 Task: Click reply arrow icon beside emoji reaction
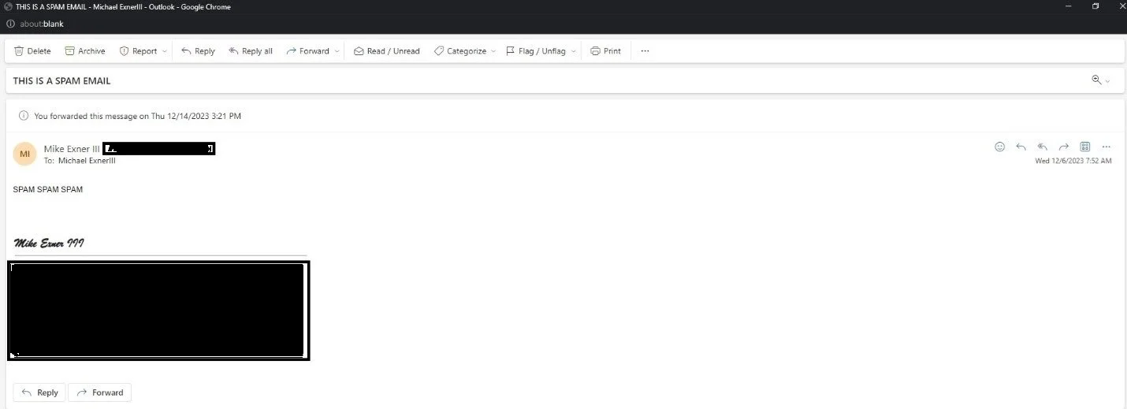tap(1021, 147)
